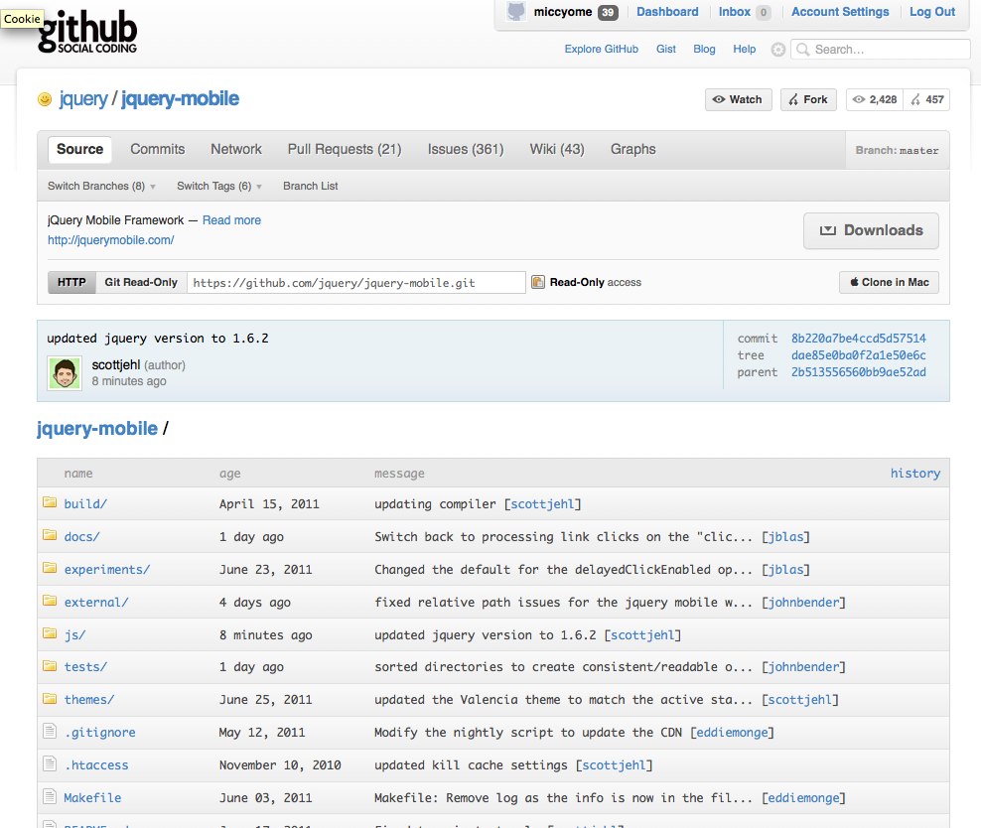Click the Cookie tooltip label
This screenshot has width=981, height=828.
tap(22, 19)
